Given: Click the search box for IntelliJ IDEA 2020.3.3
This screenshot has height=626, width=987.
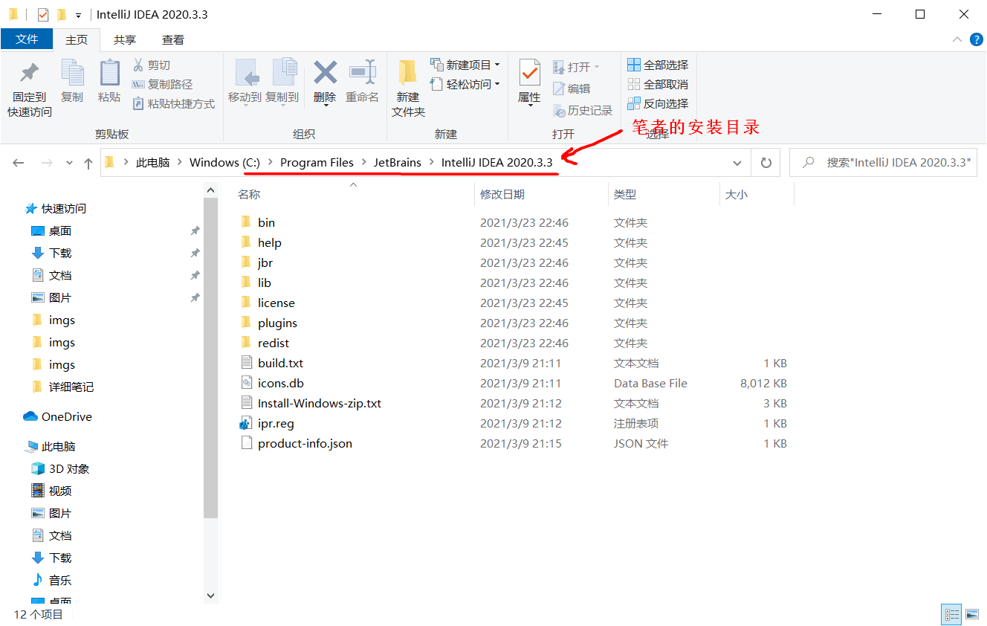Looking at the screenshot, I should (x=883, y=162).
